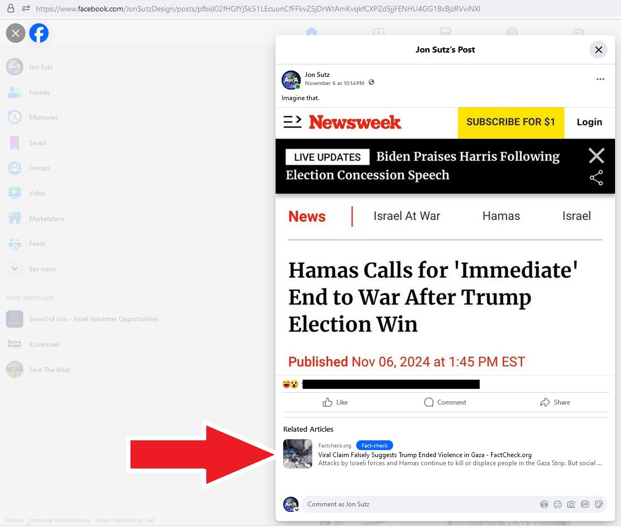Attach a photo using the camera icon
The width and height of the screenshot is (621, 527).
(571, 504)
